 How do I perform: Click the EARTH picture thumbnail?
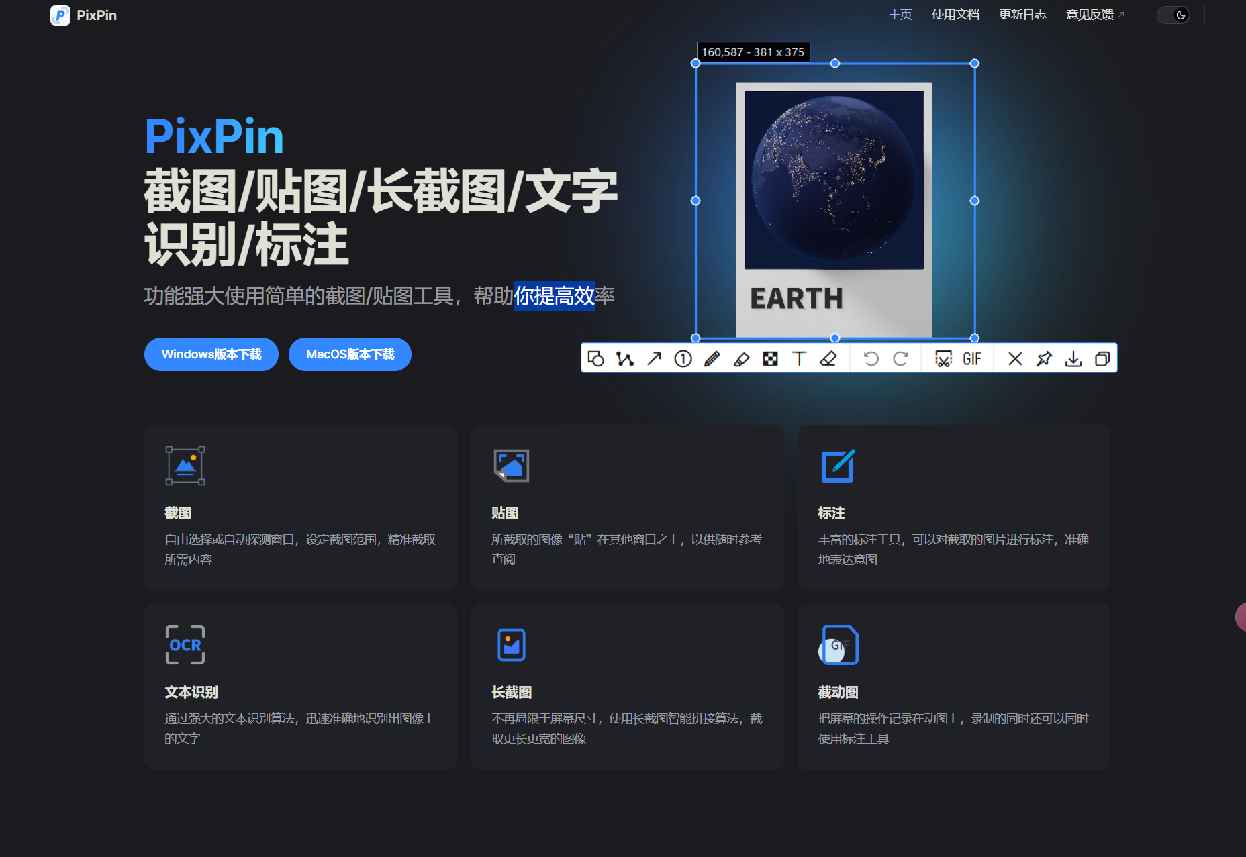click(834, 209)
